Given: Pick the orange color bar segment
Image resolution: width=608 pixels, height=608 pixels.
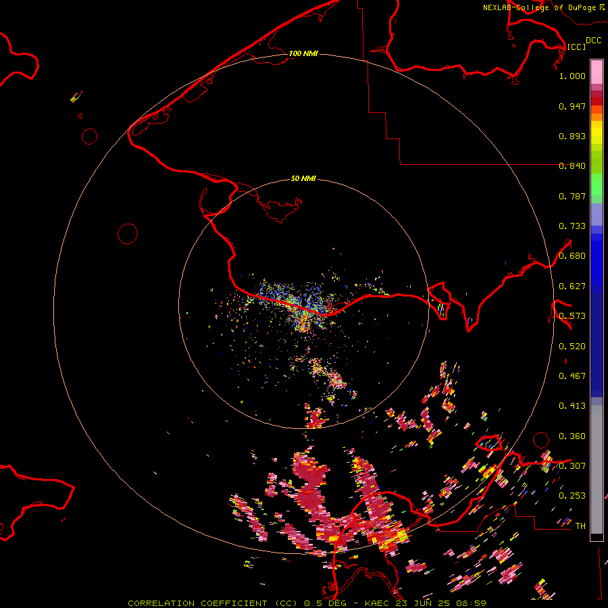Looking at the screenshot, I should pyautogui.click(x=597, y=117).
